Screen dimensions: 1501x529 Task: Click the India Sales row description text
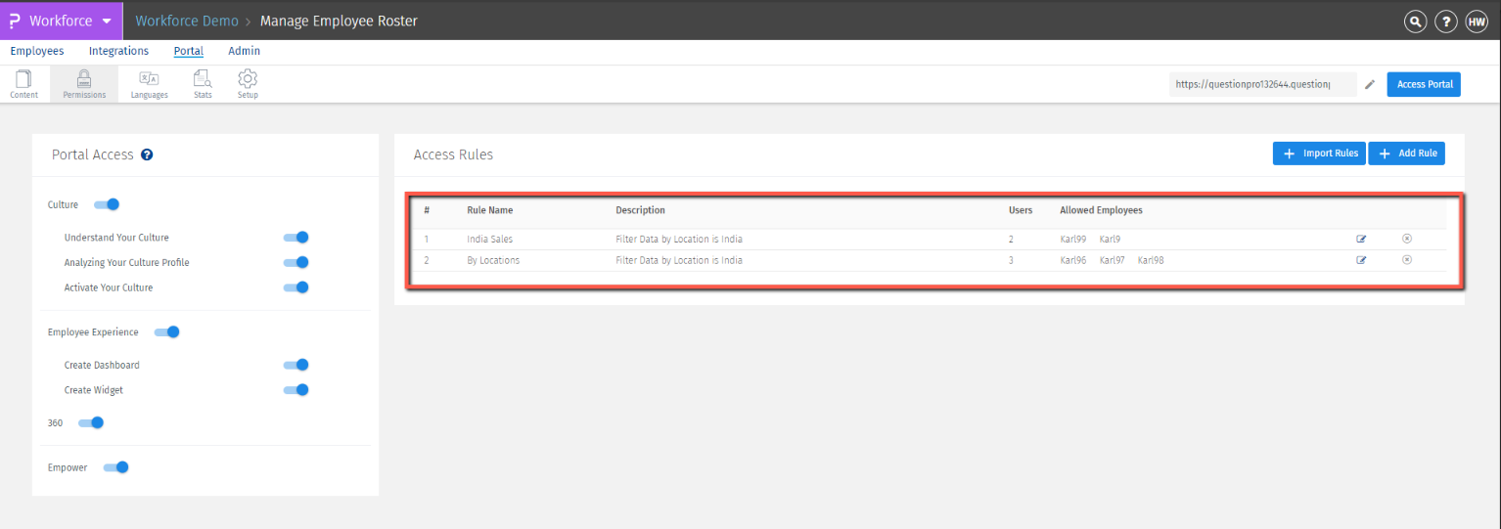click(x=679, y=239)
